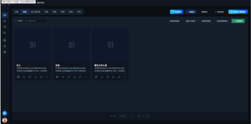
Task: Go to next page with right arrow
Action: point(147,116)
